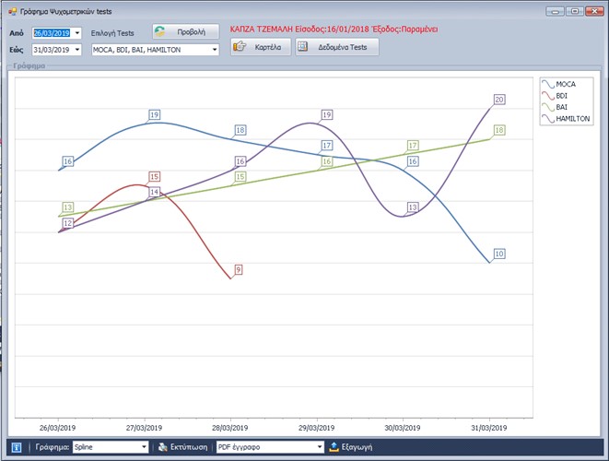This screenshot has width=609, height=461.
Task: Click the Εξαγωγή export button
Action: pyautogui.click(x=351, y=447)
